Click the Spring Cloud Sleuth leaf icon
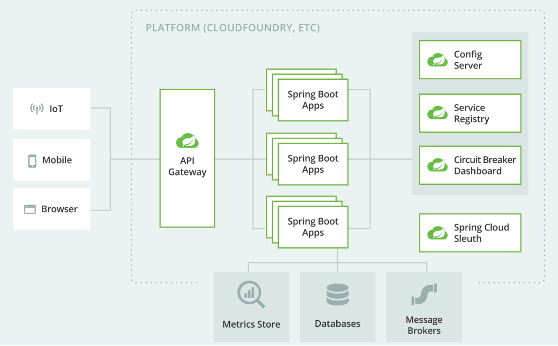The image size is (558, 346). coord(437,232)
